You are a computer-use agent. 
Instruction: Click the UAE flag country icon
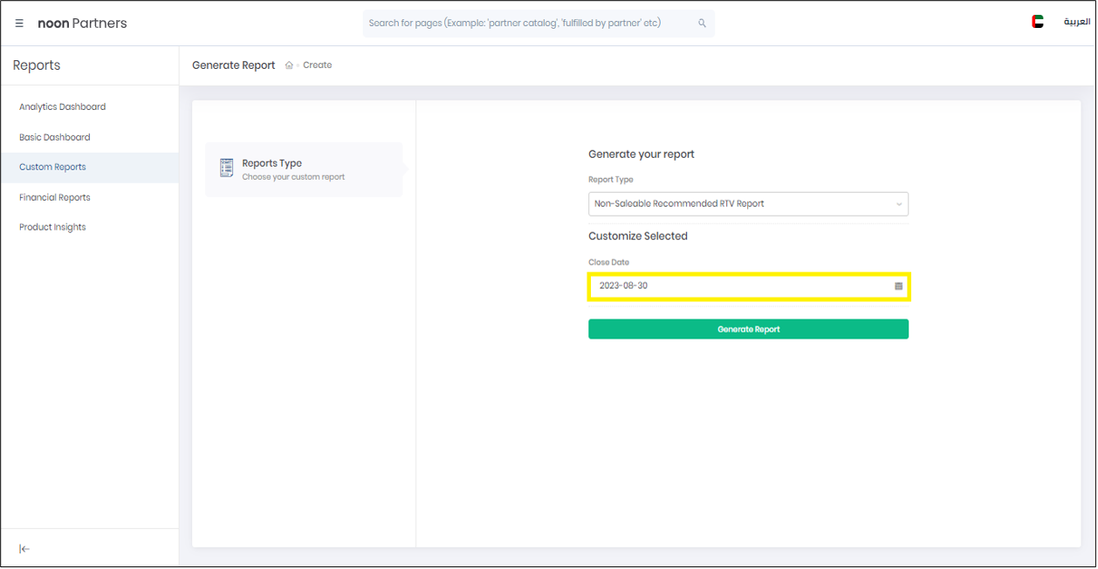pyautogui.click(x=1037, y=22)
